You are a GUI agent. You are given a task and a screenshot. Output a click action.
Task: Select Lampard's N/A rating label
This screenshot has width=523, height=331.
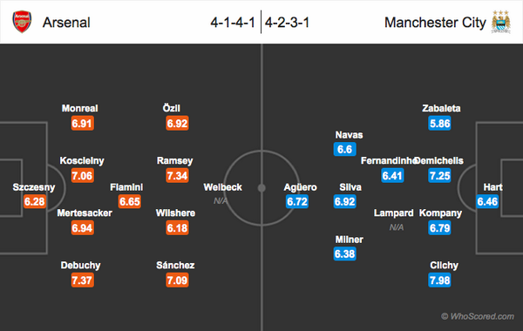click(397, 227)
